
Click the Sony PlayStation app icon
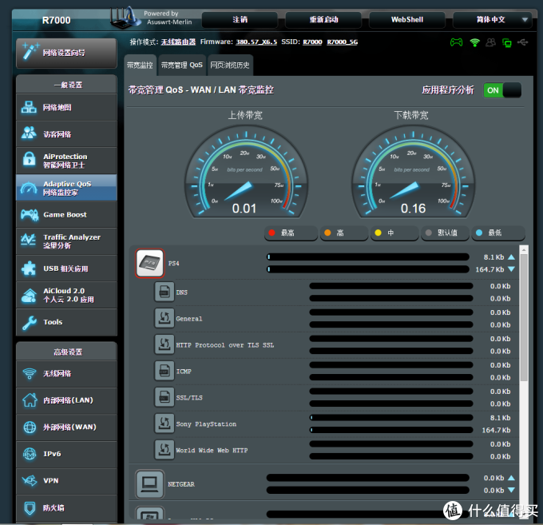point(164,424)
